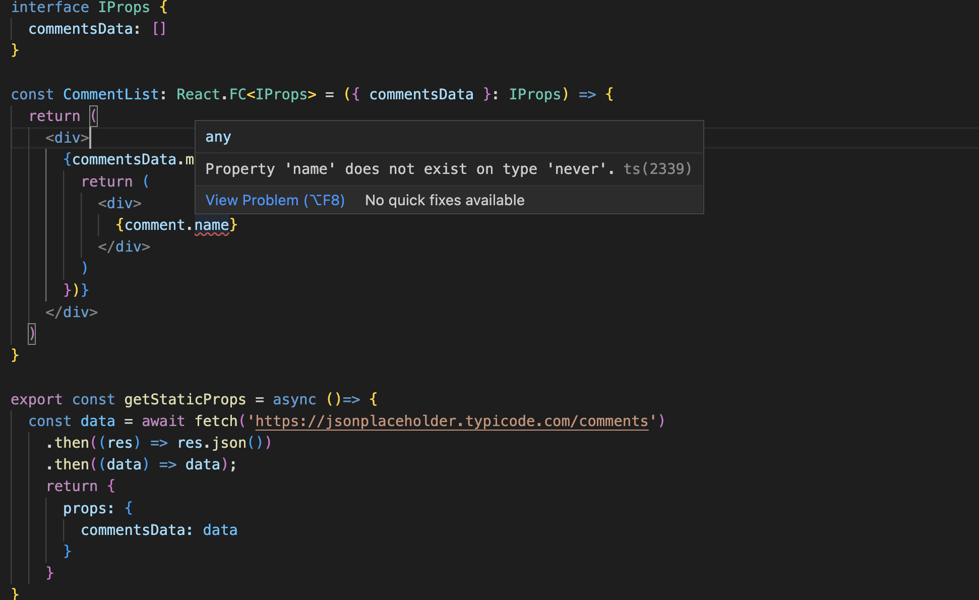
Task: Select 'props:' key in return object
Action: click(89, 508)
